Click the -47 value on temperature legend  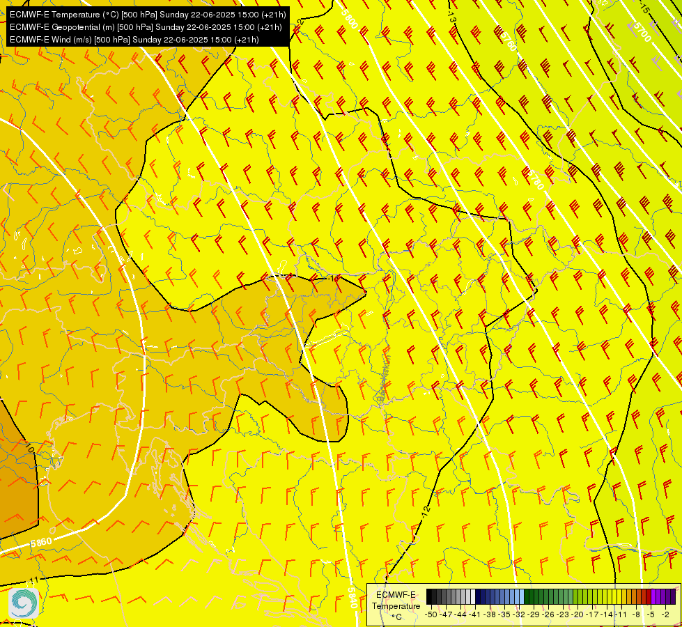(446, 614)
